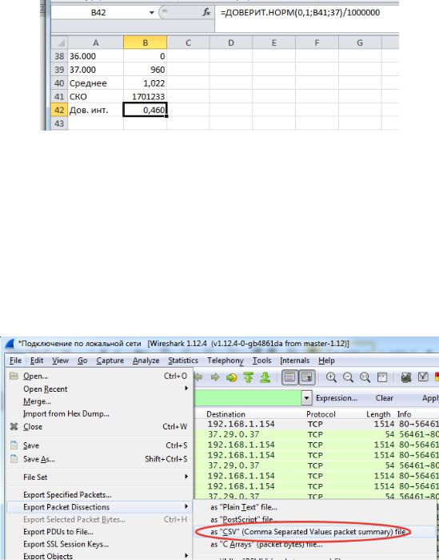Click the document icon beside Save
The image size is (439, 560).
[14, 445]
